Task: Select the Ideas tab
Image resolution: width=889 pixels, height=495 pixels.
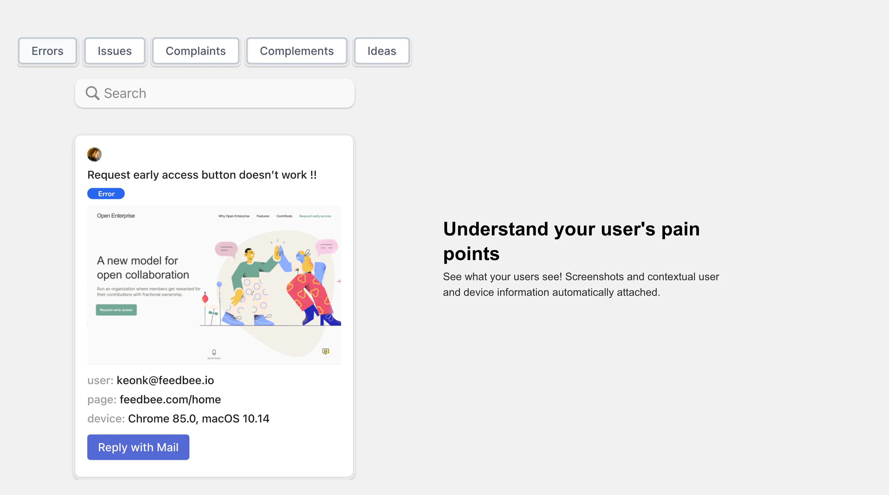Action: coord(382,51)
